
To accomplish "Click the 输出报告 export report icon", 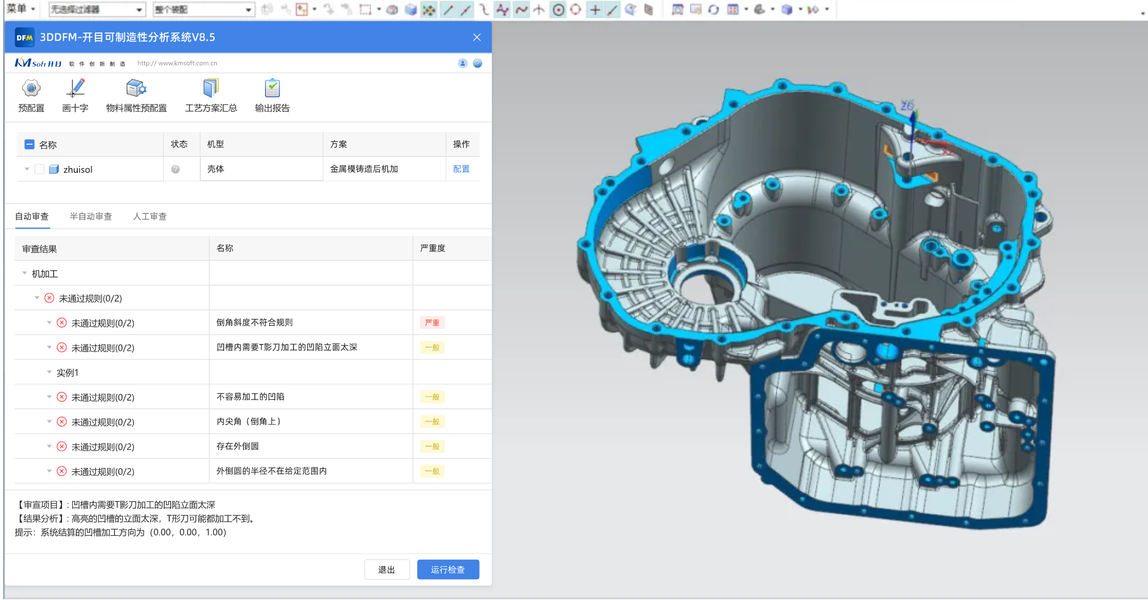I will [272, 89].
